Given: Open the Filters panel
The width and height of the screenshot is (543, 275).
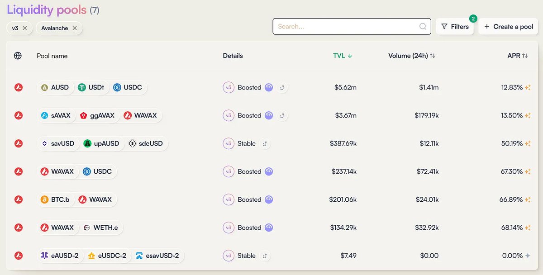Looking at the screenshot, I should coord(455,27).
